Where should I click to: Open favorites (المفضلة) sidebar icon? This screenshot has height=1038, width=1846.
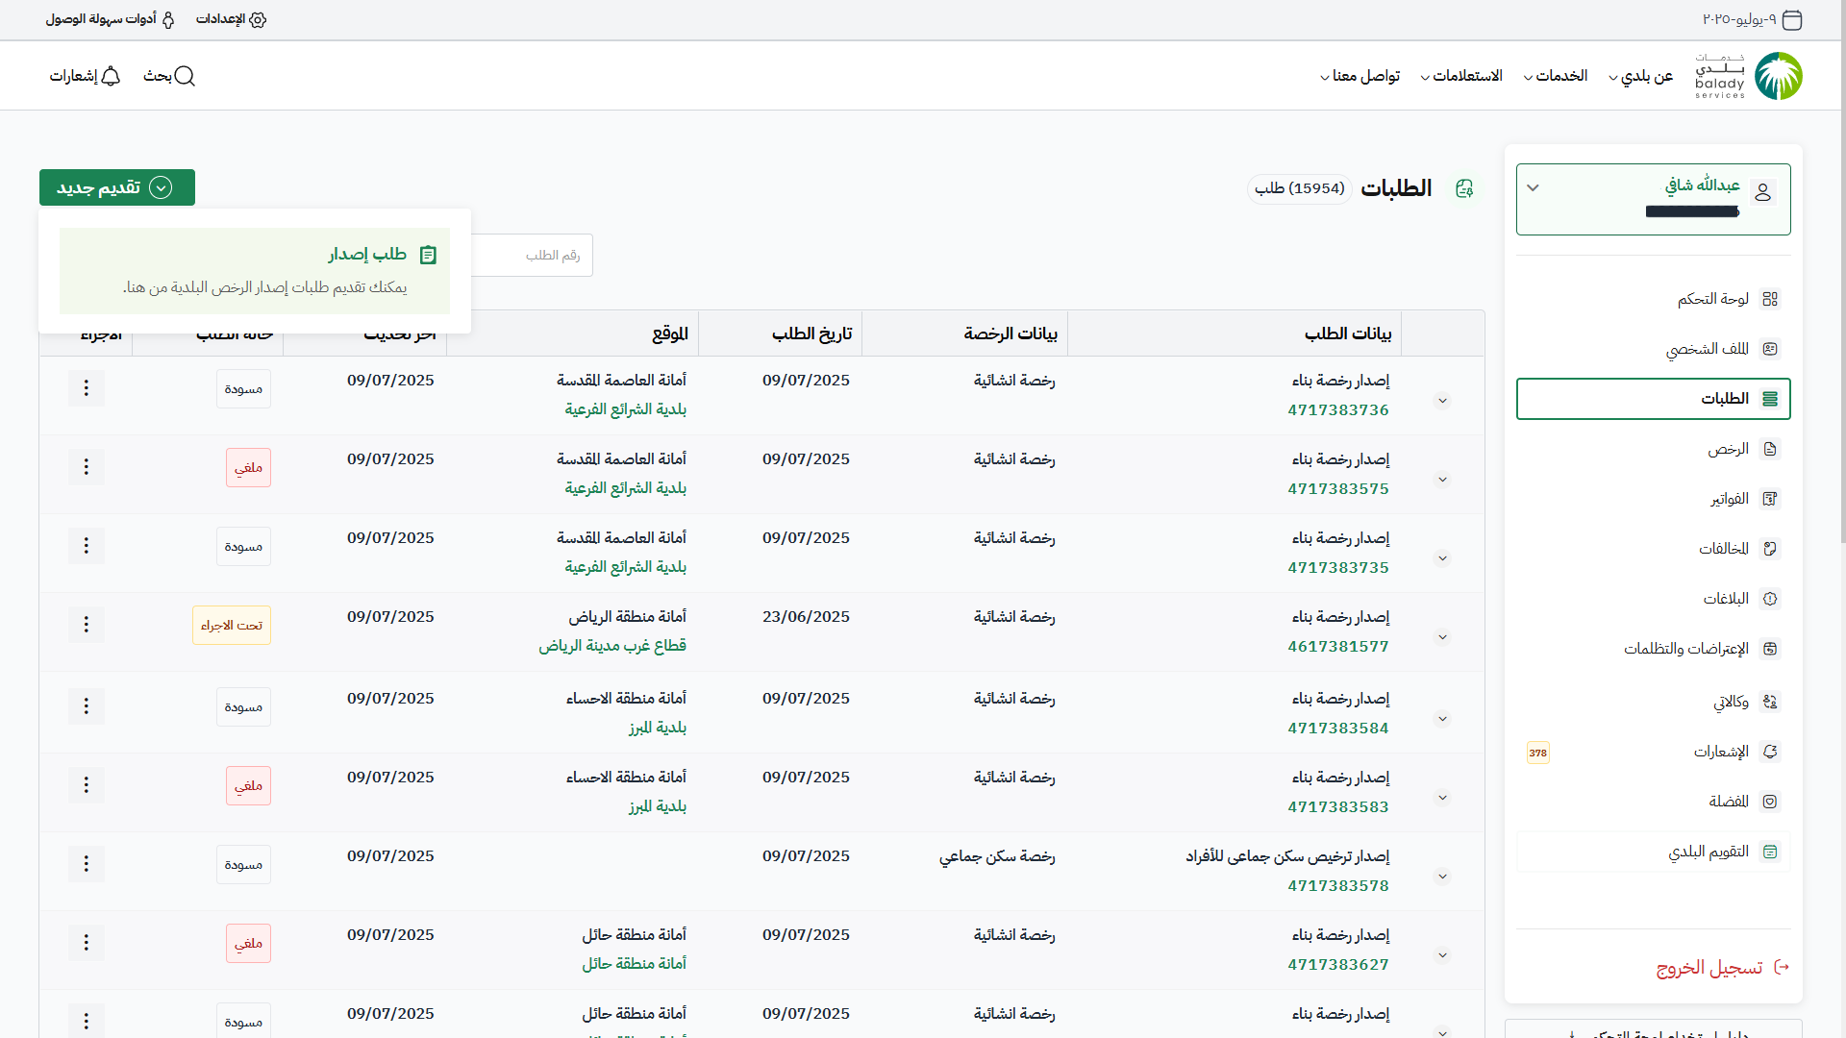[x=1770, y=802]
